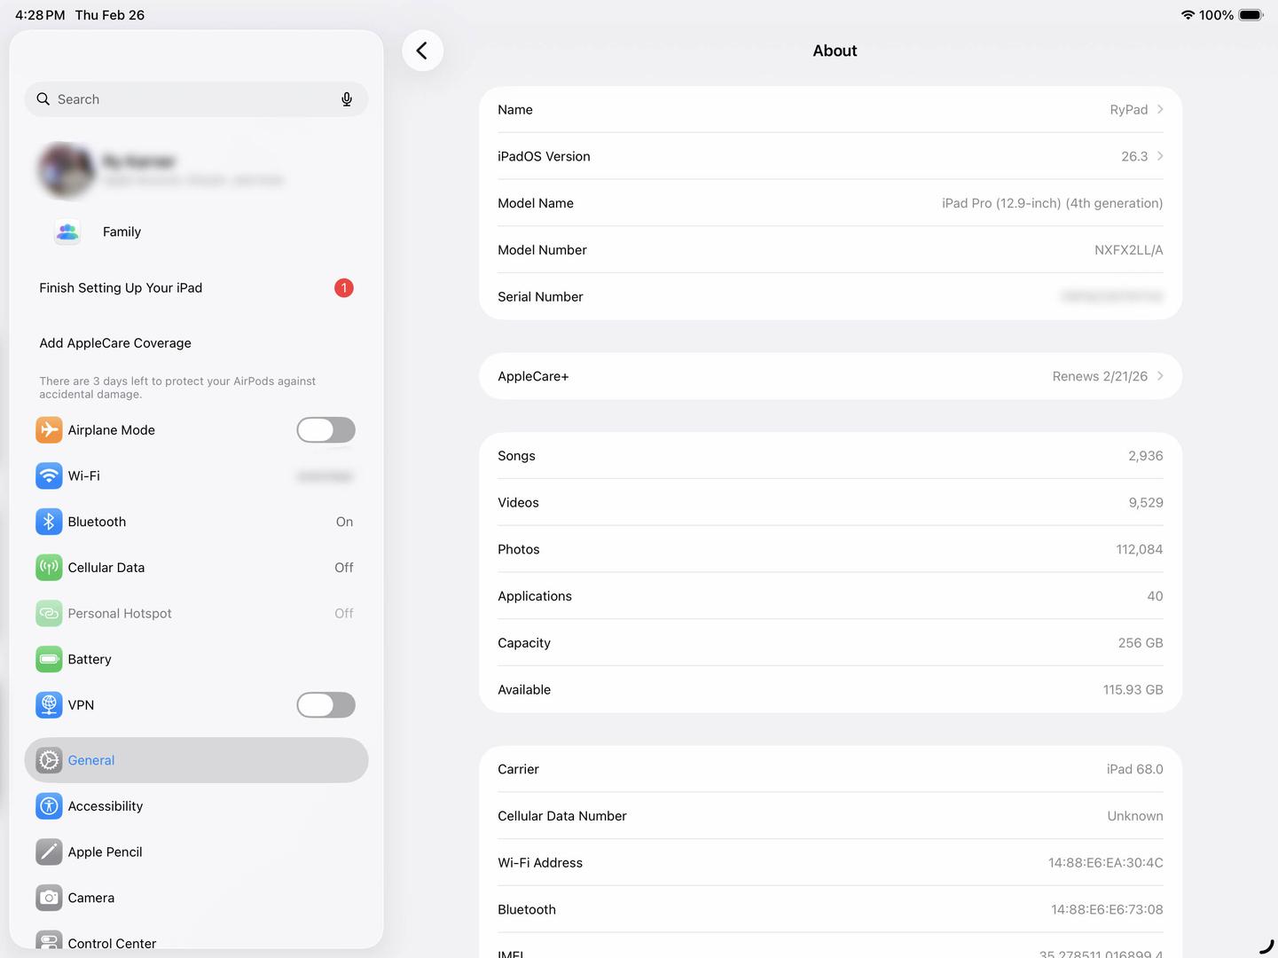Tap the Photos count 112,084

coord(1140,549)
